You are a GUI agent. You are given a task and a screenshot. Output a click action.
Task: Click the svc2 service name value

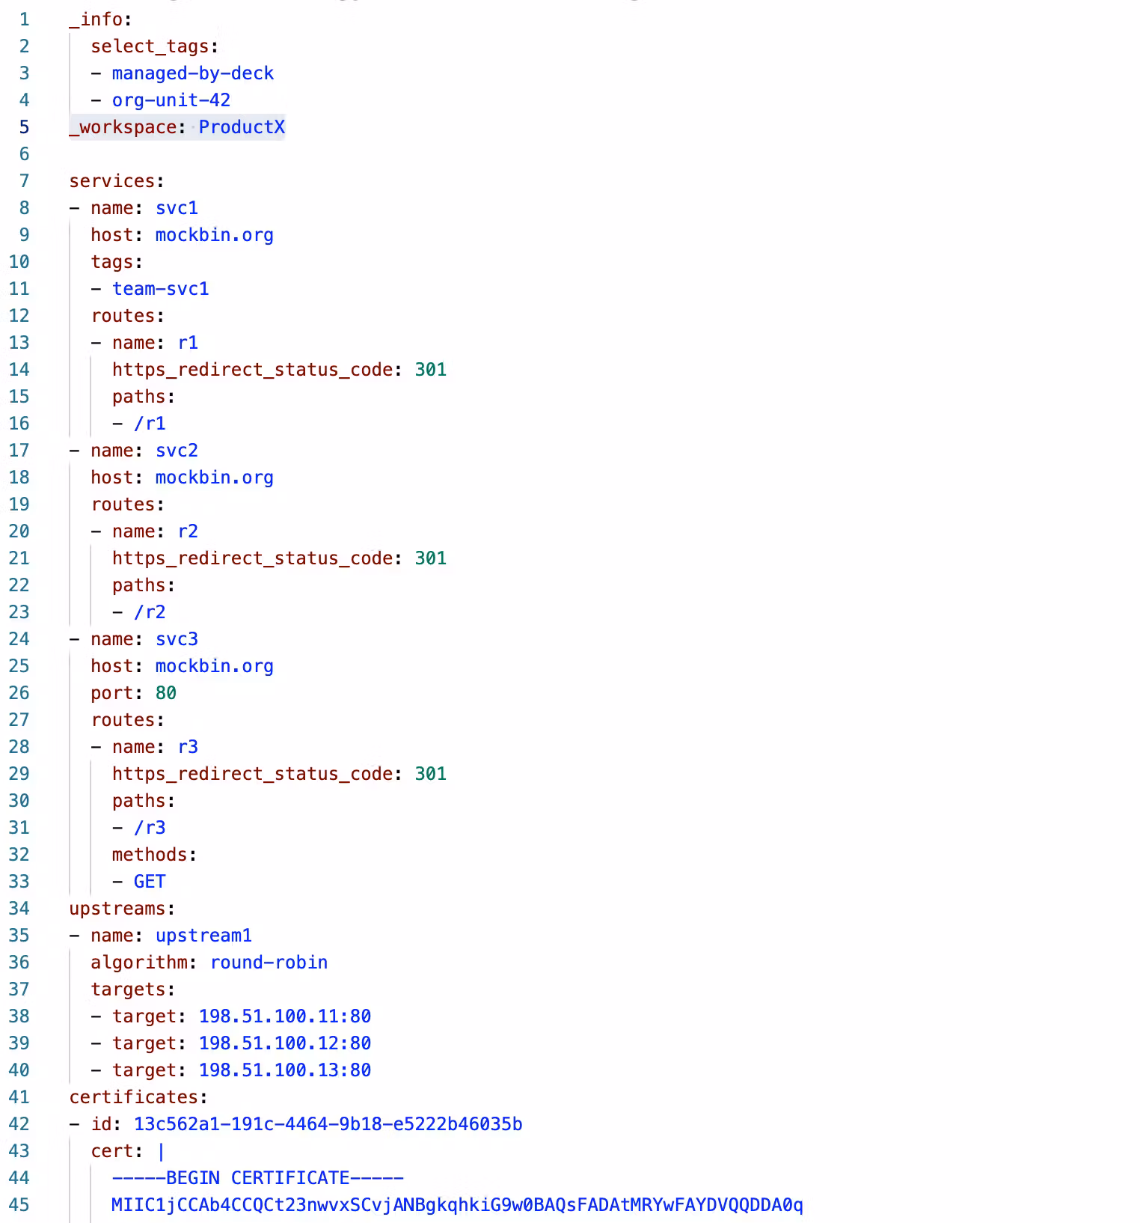pyautogui.click(x=177, y=451)
